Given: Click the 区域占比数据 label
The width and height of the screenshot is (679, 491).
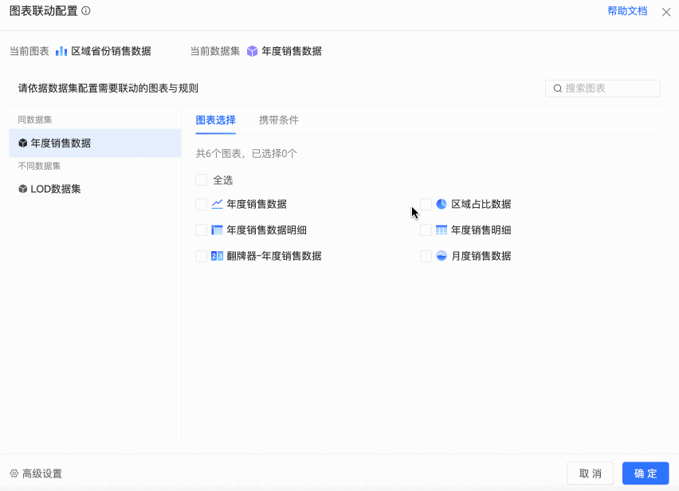Looking at the screenshot, I should (481, 204).
